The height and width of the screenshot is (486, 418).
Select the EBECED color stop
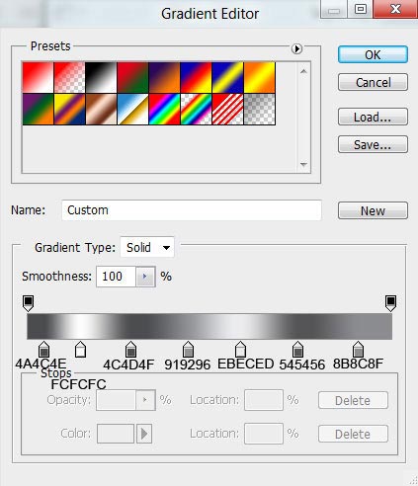(x=240, y=350)
